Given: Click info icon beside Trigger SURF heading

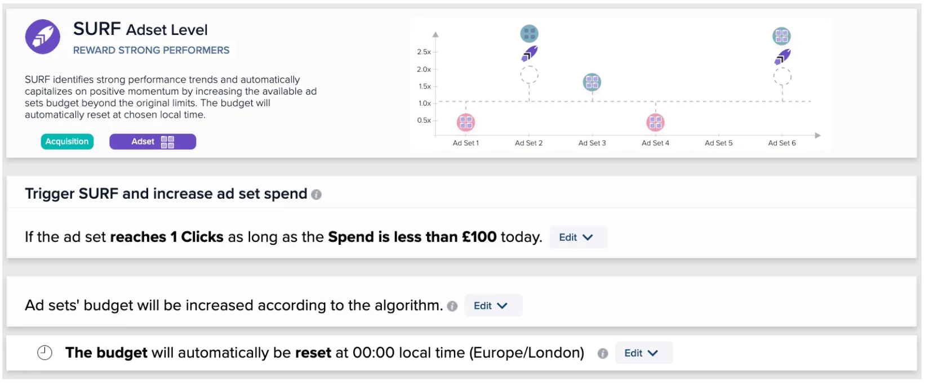Looking at the screenshot, I should tap(317, 195).
